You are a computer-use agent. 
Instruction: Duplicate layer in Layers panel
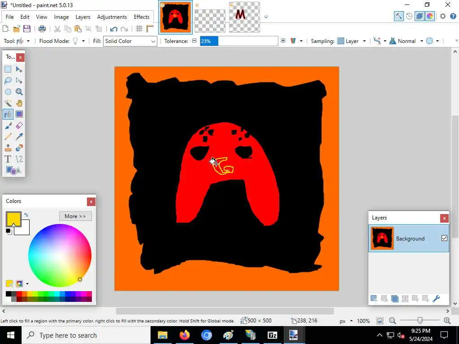tap(394, 298)
